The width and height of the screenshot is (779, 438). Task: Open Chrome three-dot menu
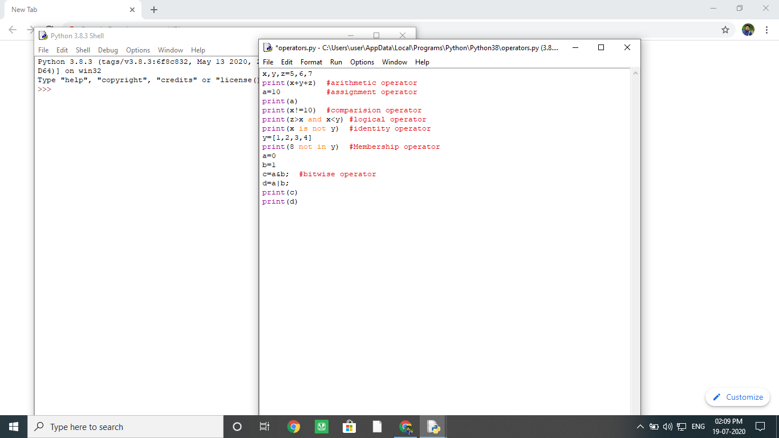[766, 30]
